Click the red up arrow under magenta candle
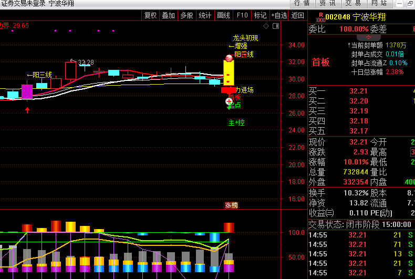The image size is (415, 279). [27, 110]
